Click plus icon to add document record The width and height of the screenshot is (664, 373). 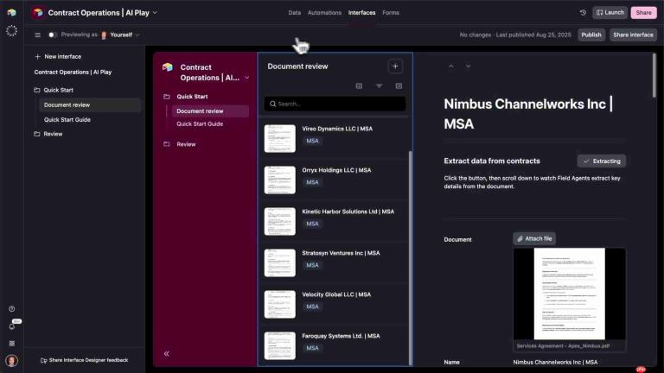coord(395,66)
